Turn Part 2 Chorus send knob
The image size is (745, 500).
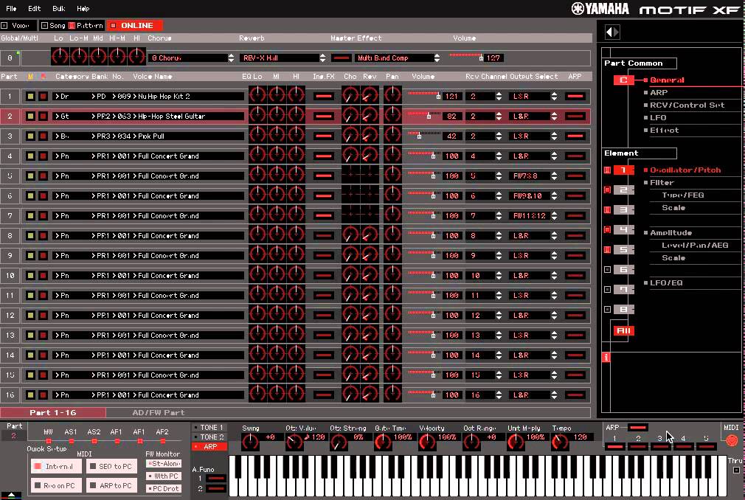(x=350, y=115)
